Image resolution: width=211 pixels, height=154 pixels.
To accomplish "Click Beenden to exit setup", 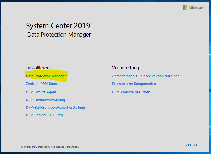I will pyautogui.click(x=192, y=144).
